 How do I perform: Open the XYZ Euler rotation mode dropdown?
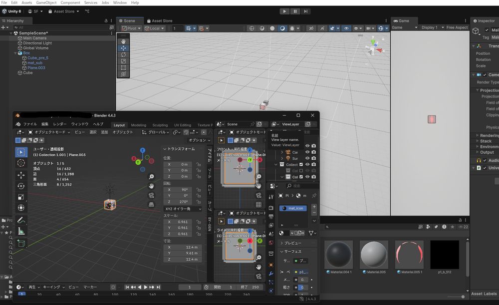[x=182, y=209]
